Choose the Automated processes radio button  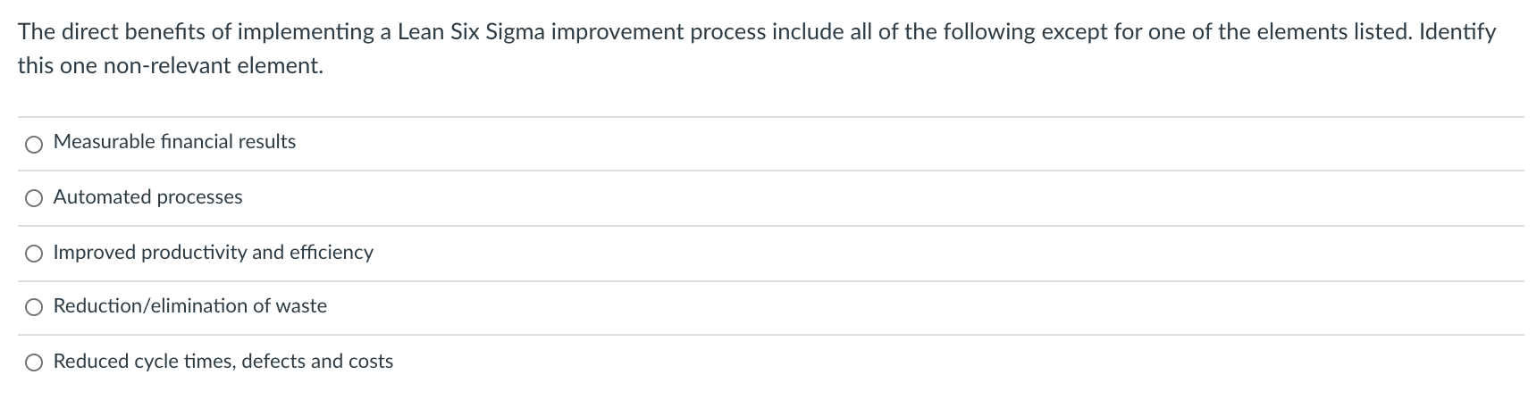tap(34, 199)
